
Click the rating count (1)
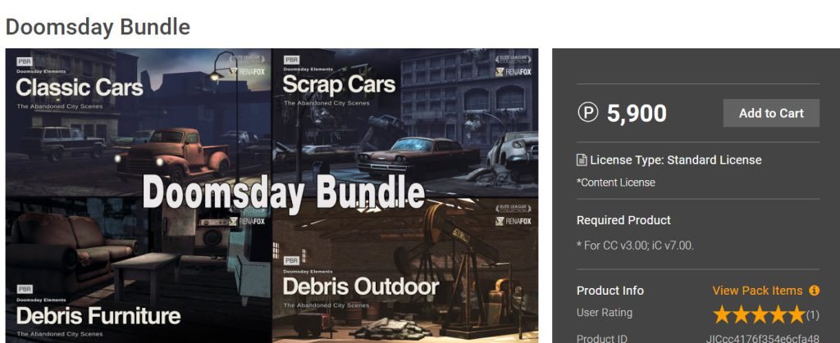(x=813, y=315)
